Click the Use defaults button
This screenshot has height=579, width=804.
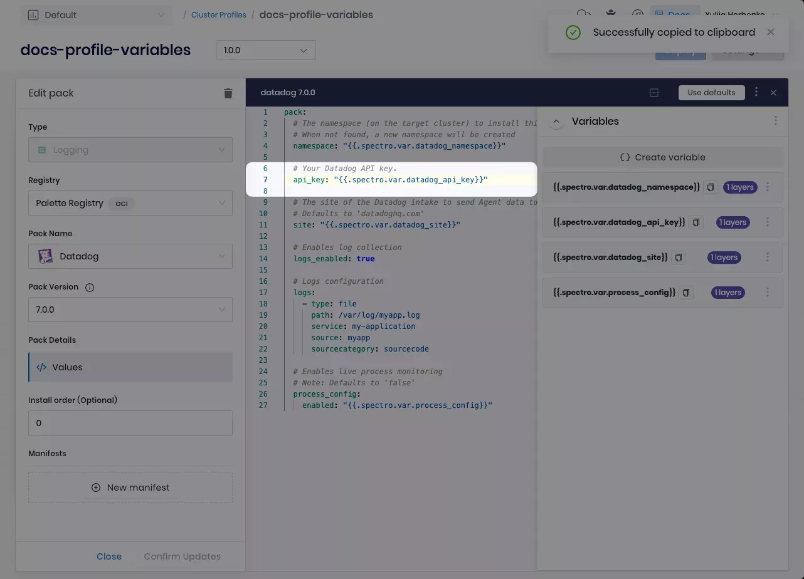[x=711, y=93]
